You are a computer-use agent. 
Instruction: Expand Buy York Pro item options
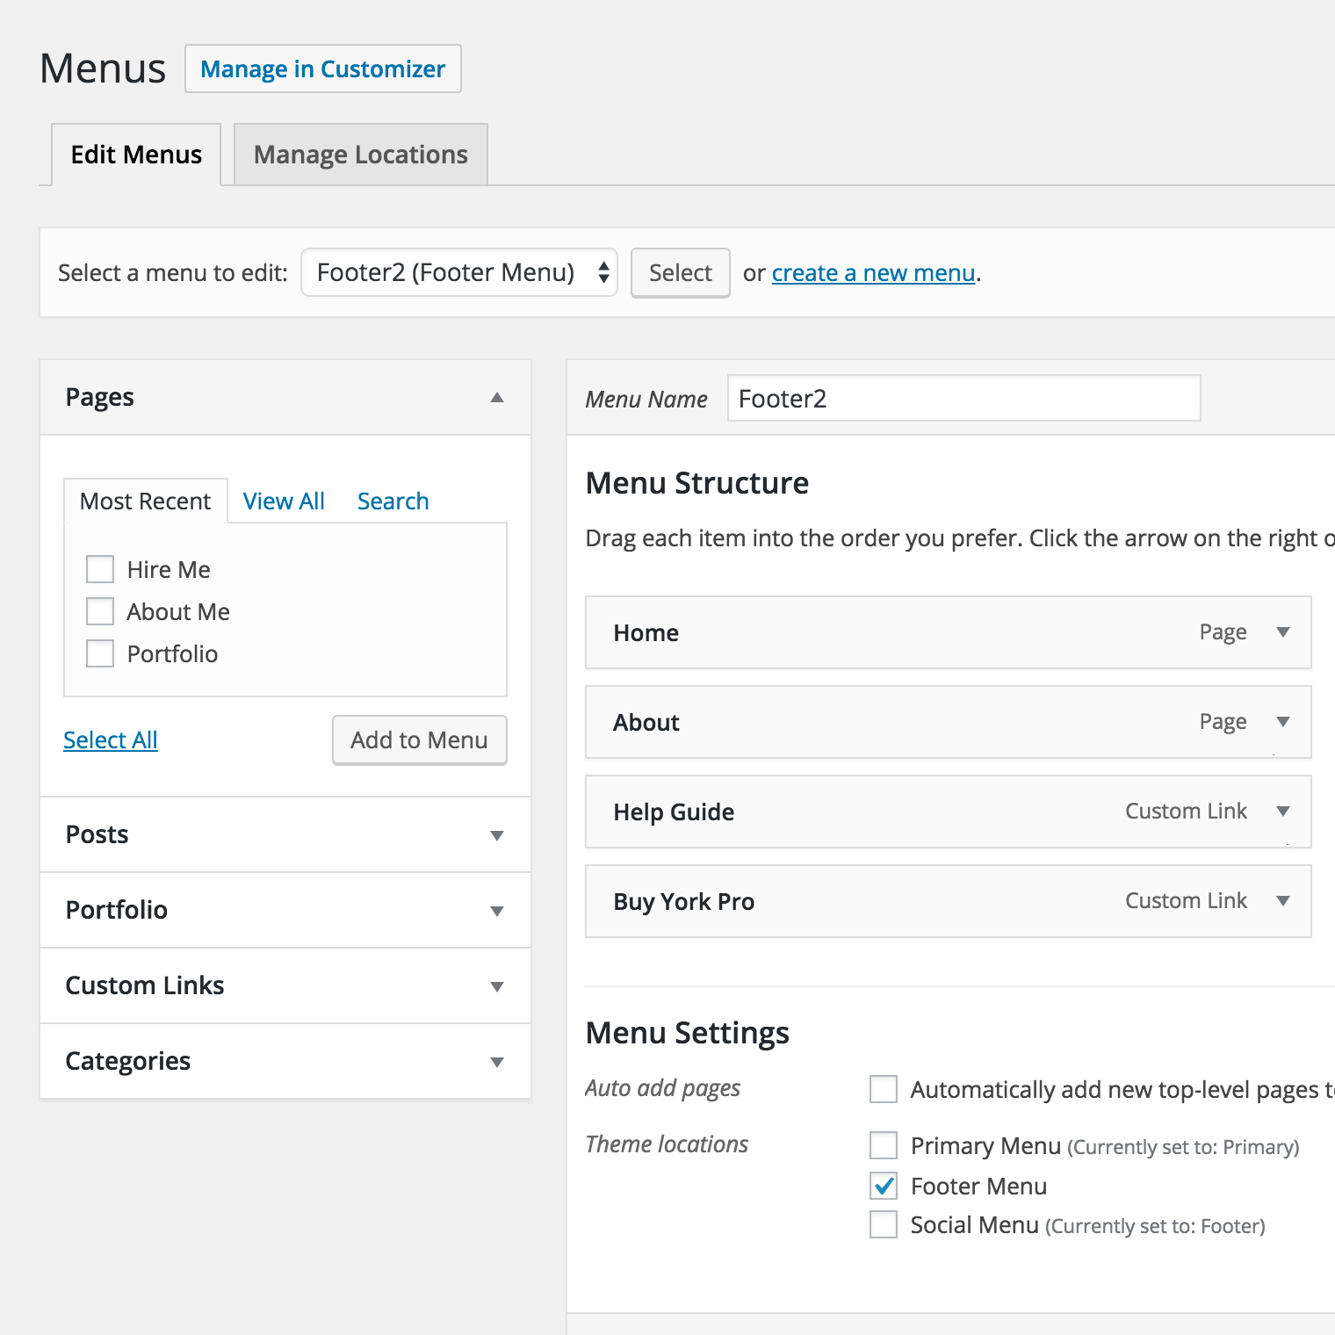click(1283, 901)
